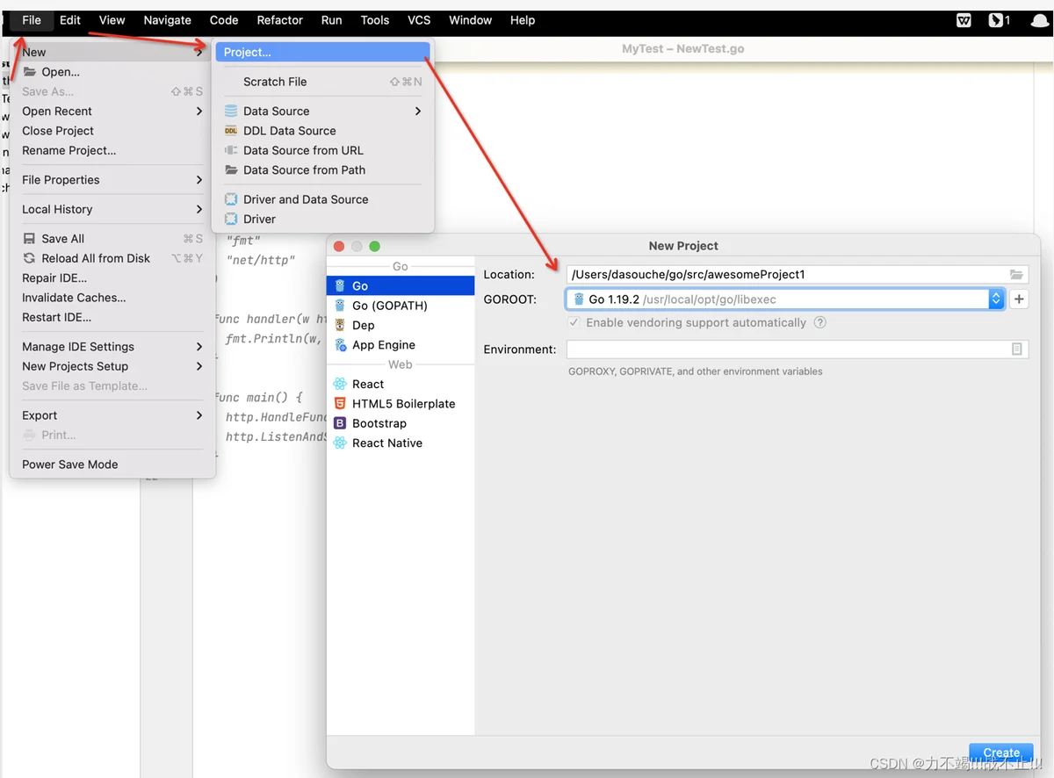Expand the New submenu in File menu
The image size is (1054, 778).
point(112,53)
